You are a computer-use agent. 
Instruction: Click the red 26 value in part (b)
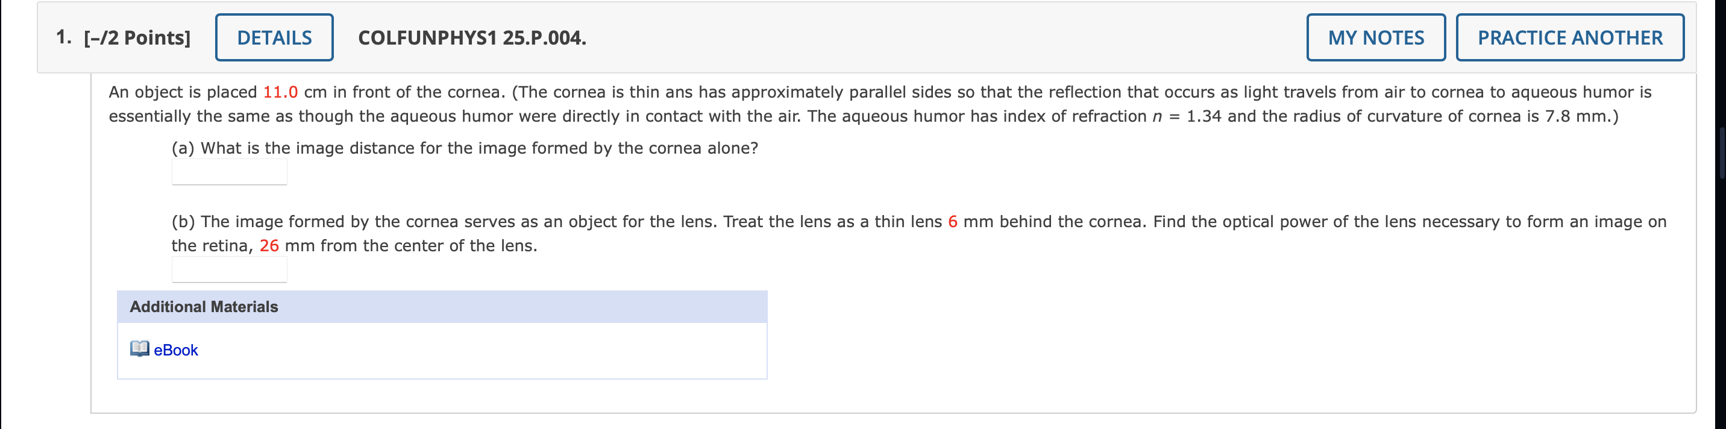point(269,246)
